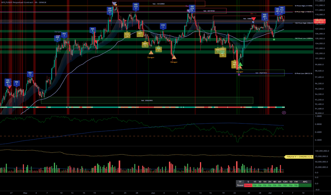
Task: Click the 75,000,000.0 volume axis value
Action: coord(322,156)
